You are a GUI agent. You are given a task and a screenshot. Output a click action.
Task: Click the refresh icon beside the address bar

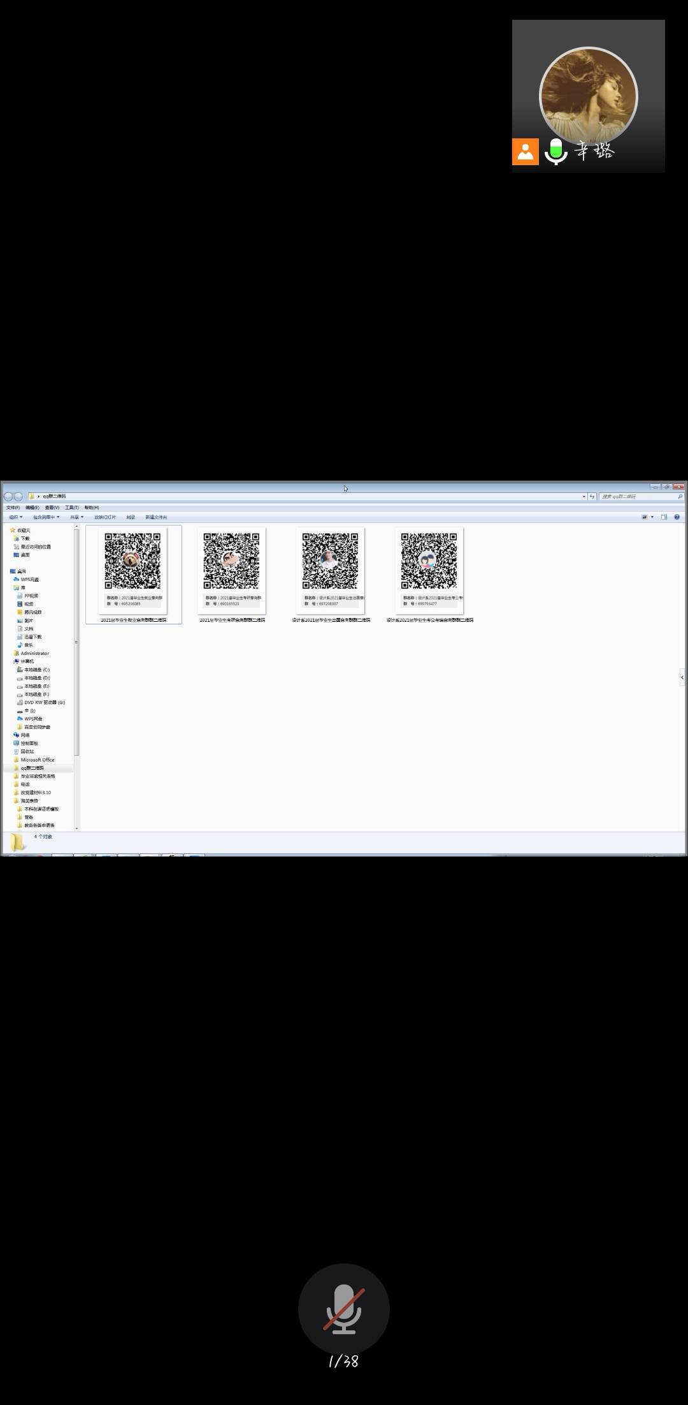[x=592, y=496]
